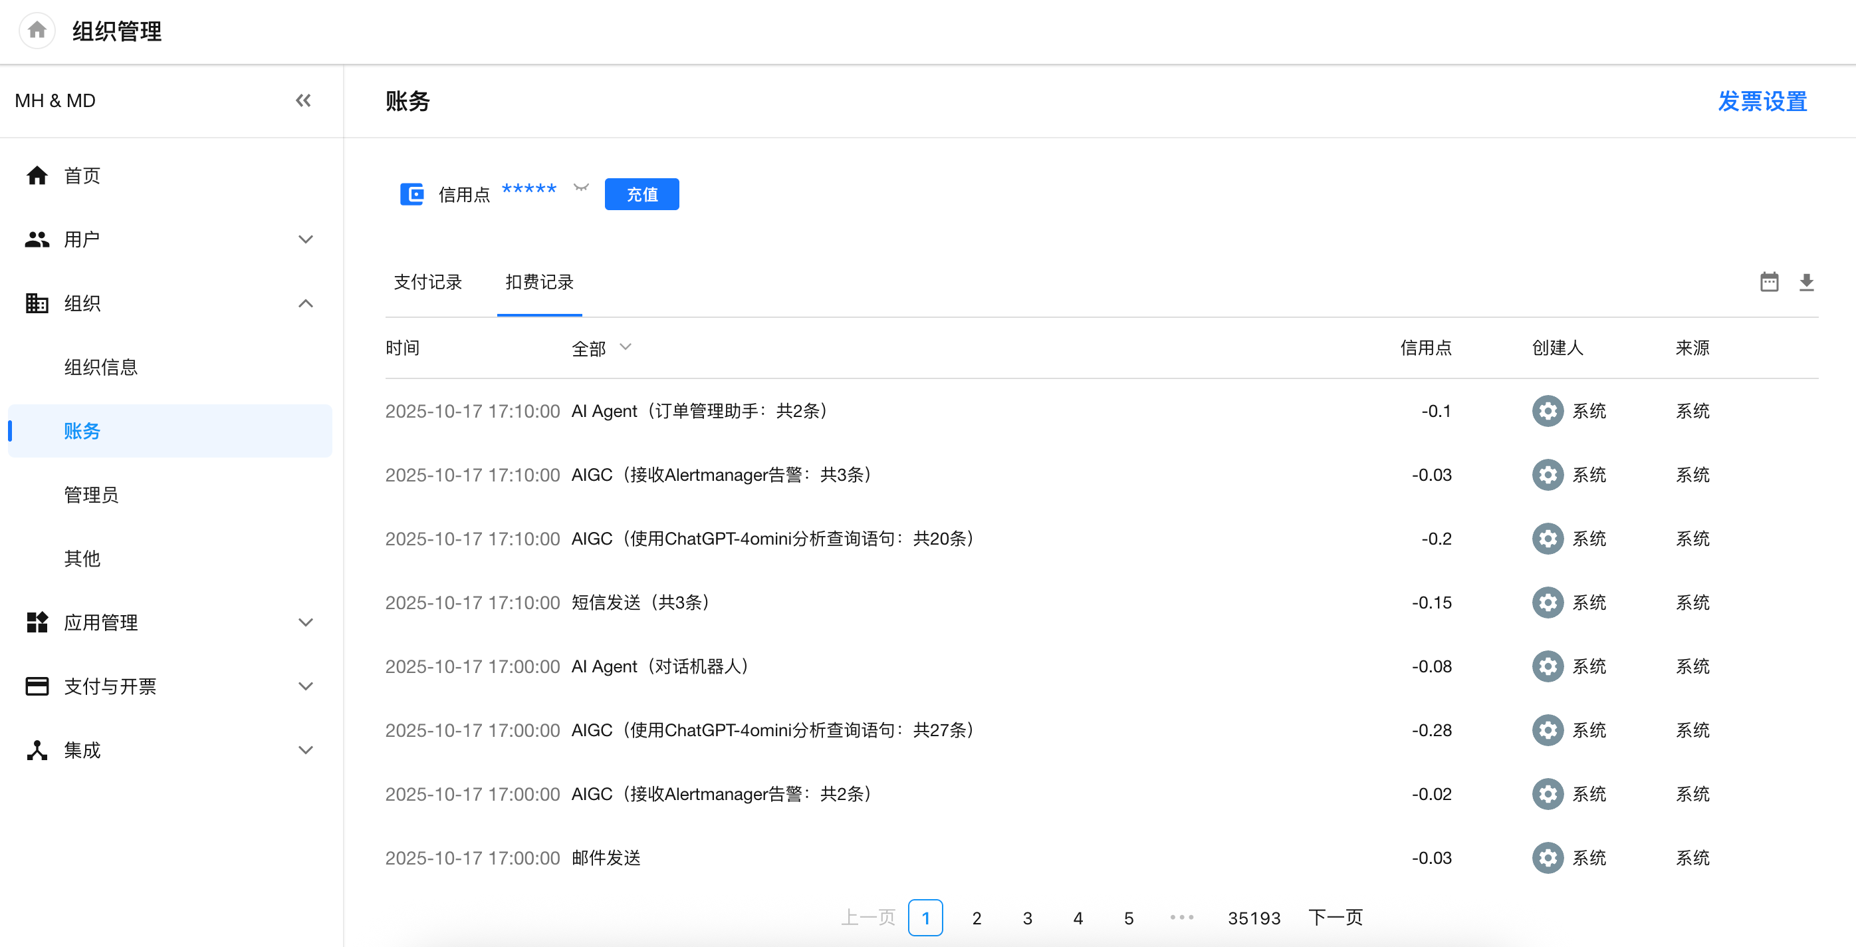Screen dimensions: 1856x947
Task: Click the home icon in top header
Action: [37, 31]
